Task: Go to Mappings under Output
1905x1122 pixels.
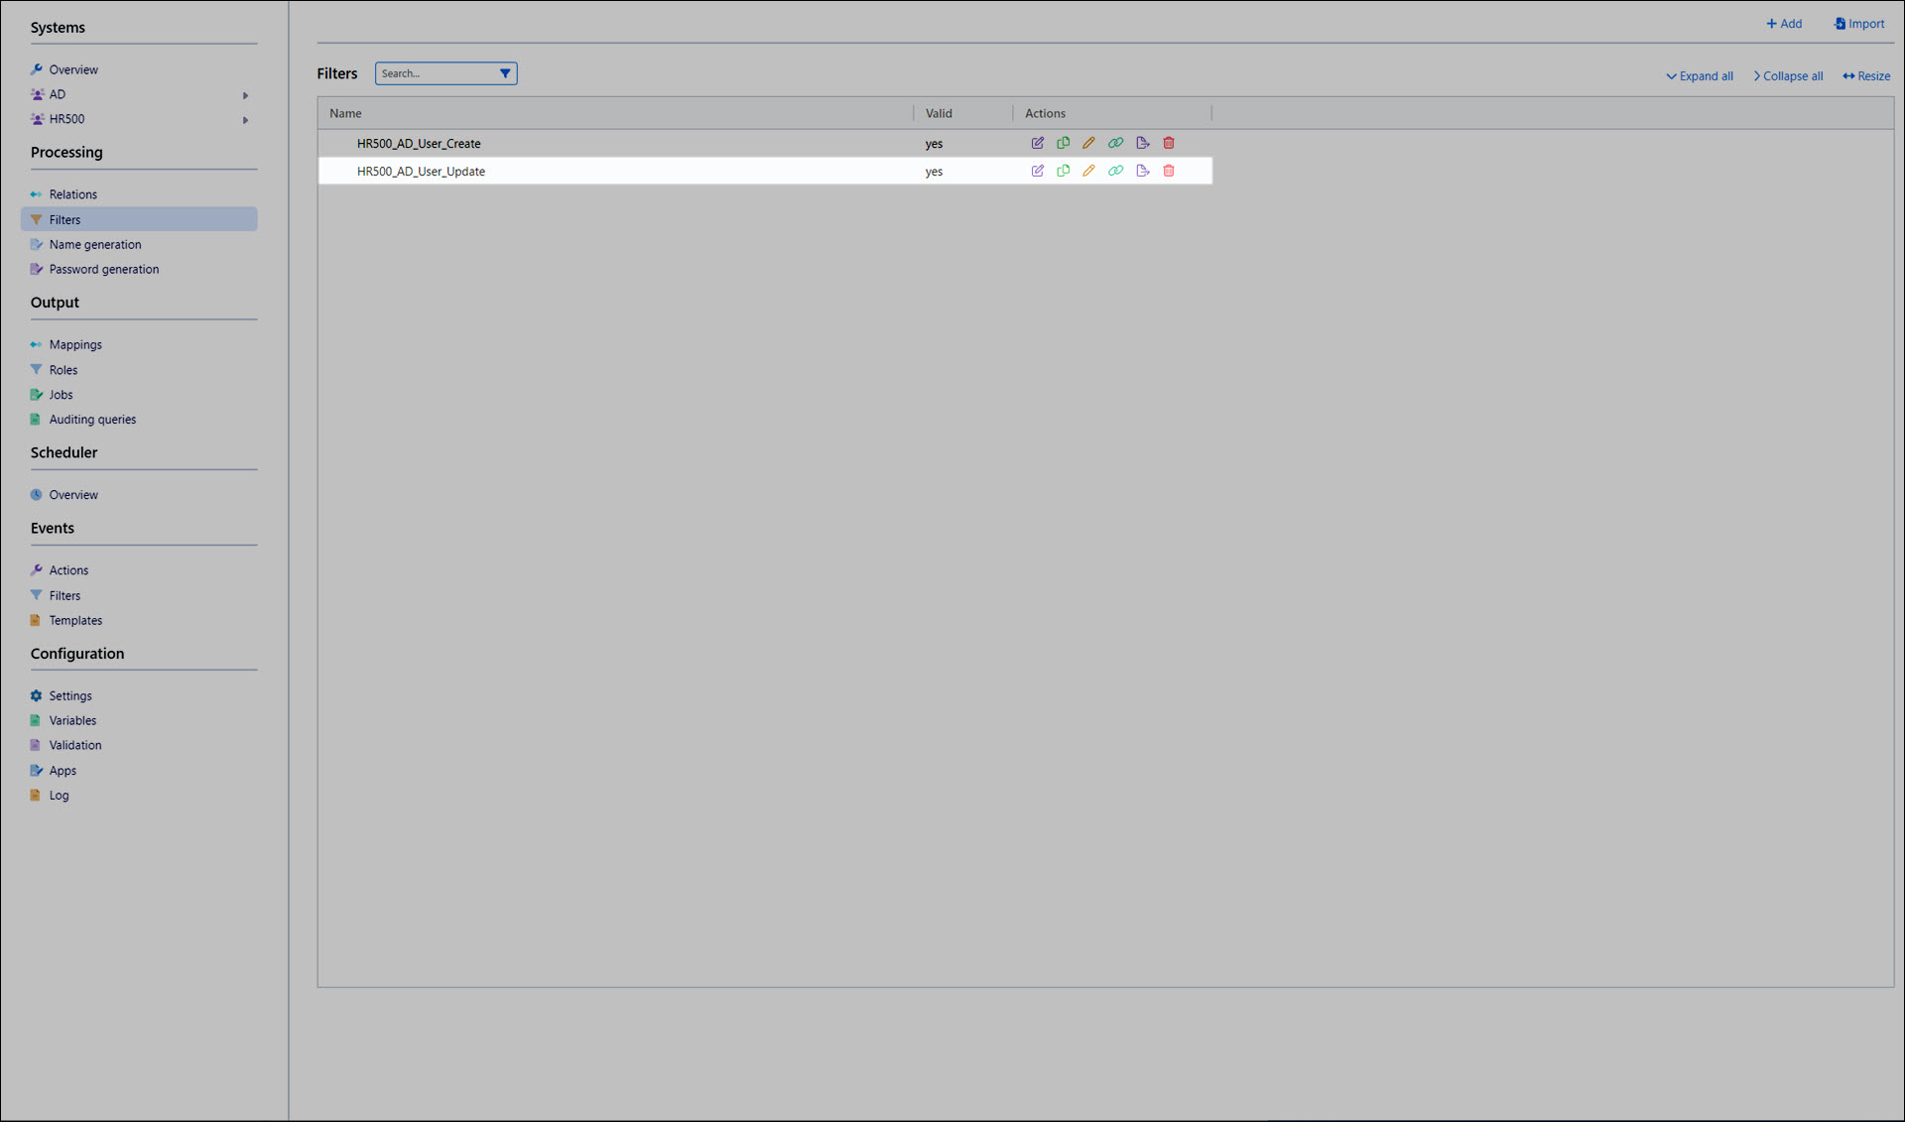Action: coord(75,344)
